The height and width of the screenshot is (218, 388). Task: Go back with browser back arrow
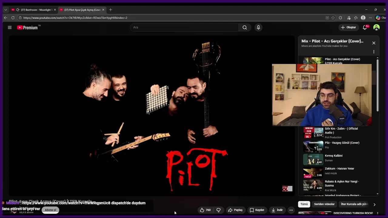click(5, 18)
